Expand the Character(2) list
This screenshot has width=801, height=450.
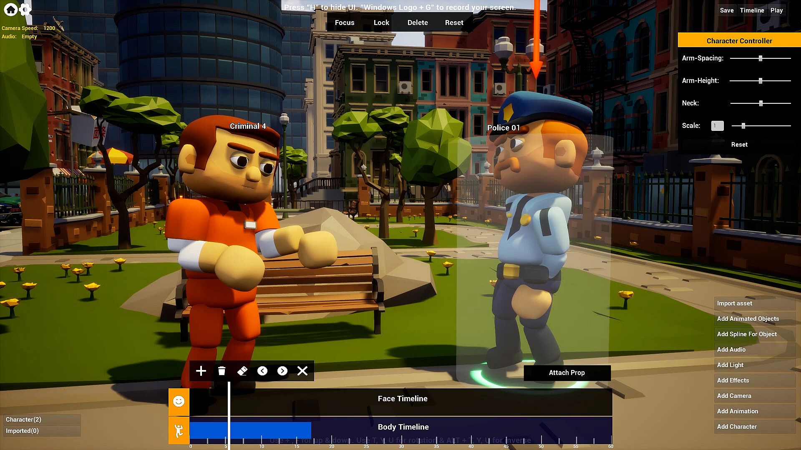point(41,419)
